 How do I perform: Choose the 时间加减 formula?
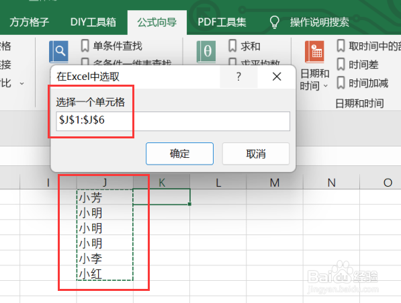[x=369, y=83]
